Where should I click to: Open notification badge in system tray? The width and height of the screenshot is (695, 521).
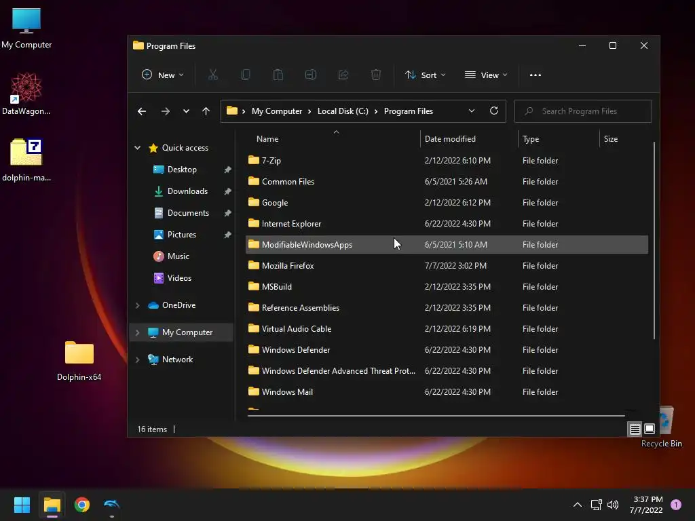(x=676, y=505)
